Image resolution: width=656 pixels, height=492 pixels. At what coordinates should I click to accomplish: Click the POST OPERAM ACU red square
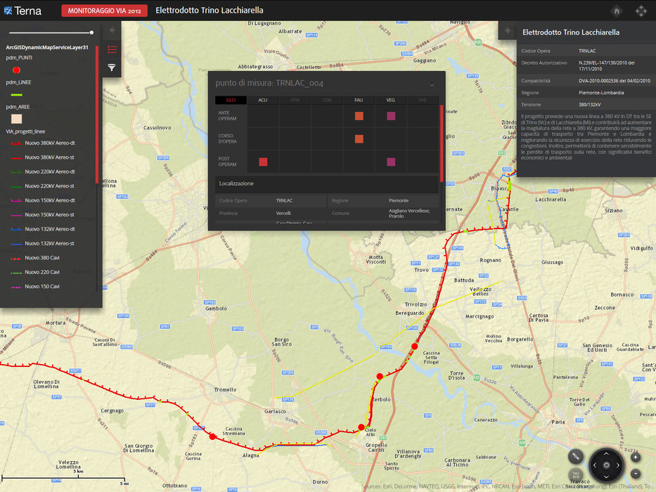[263, 162]
